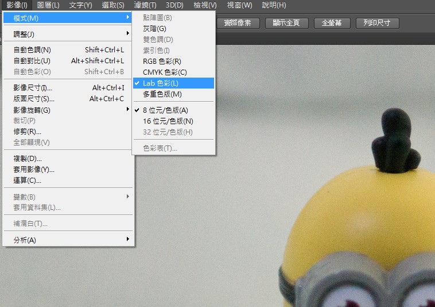Set depth to 16 位元/色版(N)
This screenshot has width=435, height=307.
coord(174,121)
